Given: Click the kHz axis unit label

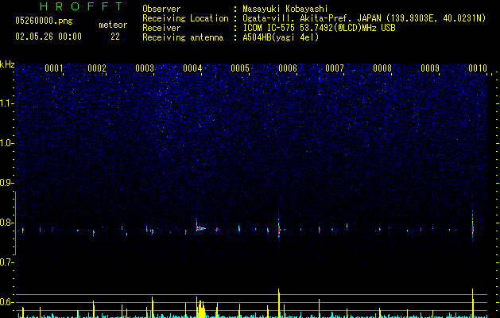Looking at the screenshot, I should tap(7, 64).
